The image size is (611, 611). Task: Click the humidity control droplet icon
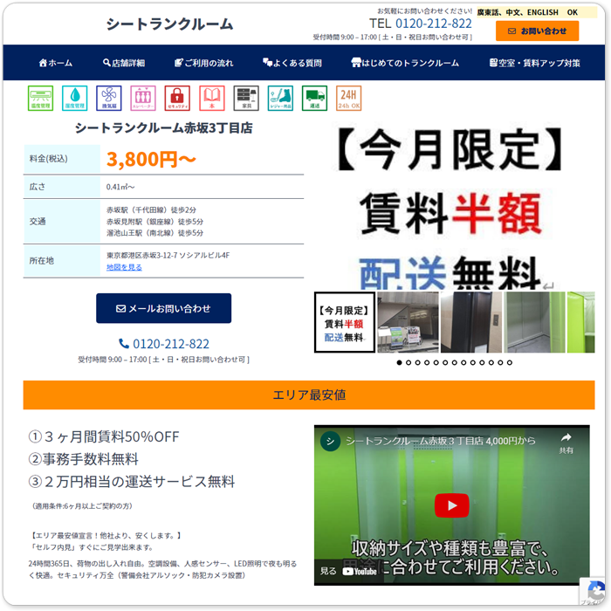[75, 98]
